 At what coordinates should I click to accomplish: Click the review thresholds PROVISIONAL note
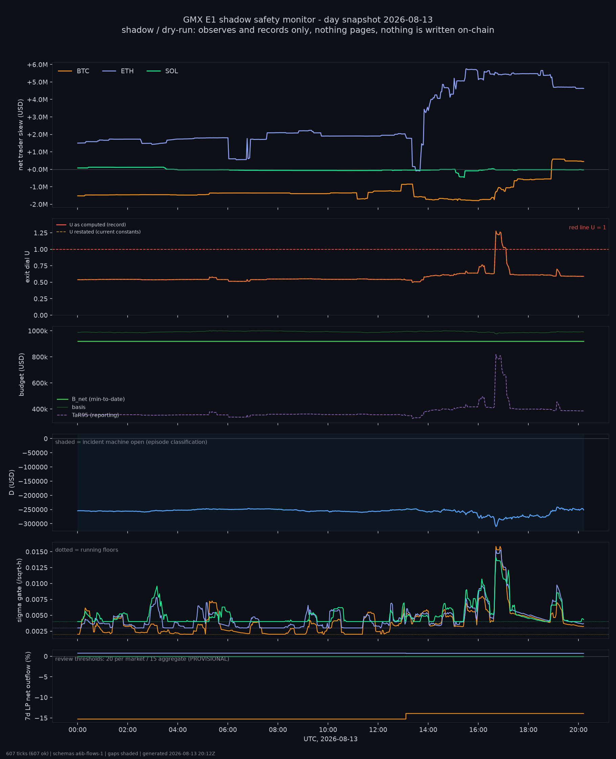tap(142, 659)
